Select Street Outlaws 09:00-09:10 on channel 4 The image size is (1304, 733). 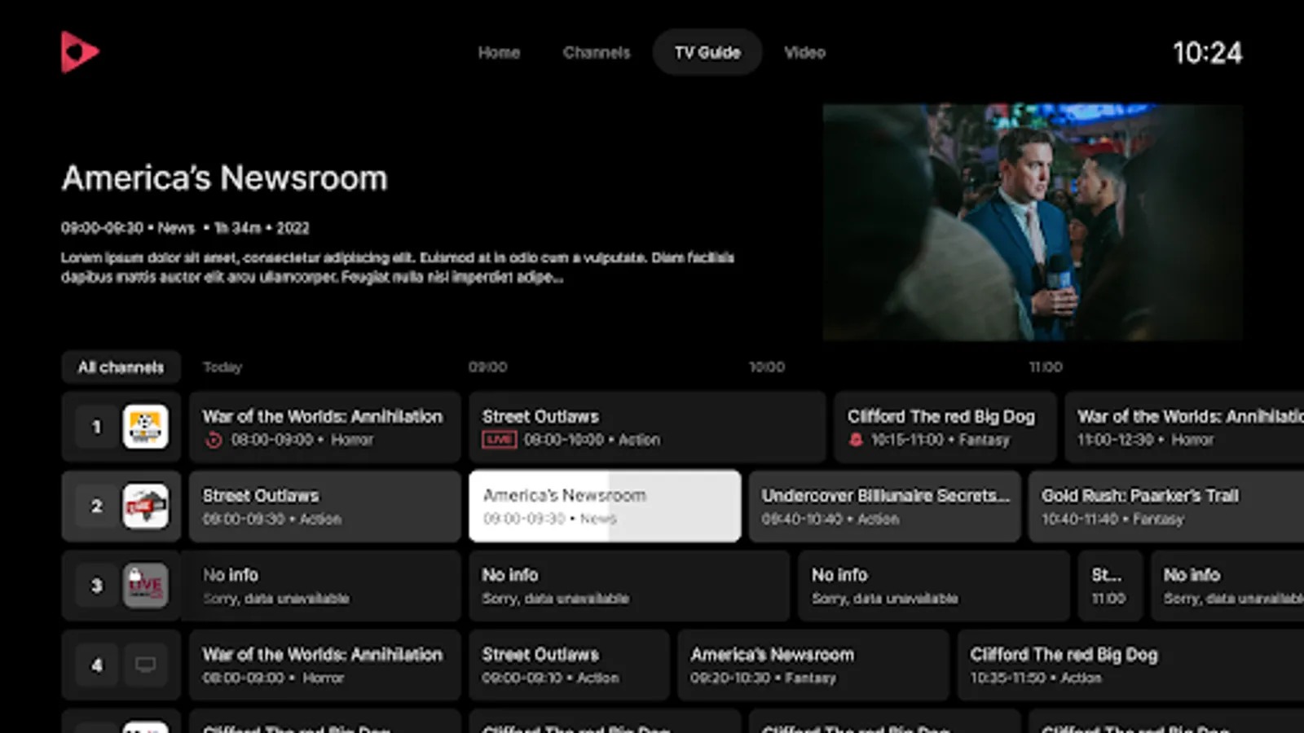point(569,665)
